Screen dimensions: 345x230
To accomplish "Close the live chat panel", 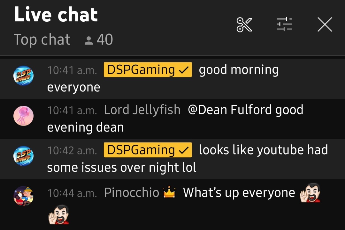I will [325, 24].
